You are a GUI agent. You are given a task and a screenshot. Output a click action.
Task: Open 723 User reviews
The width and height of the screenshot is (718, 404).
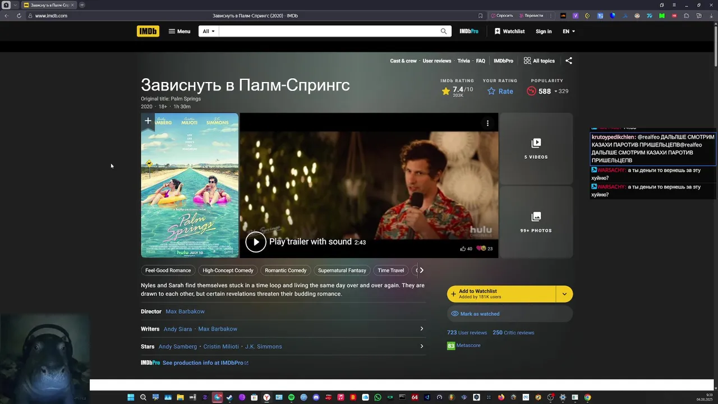click(467, 333)
